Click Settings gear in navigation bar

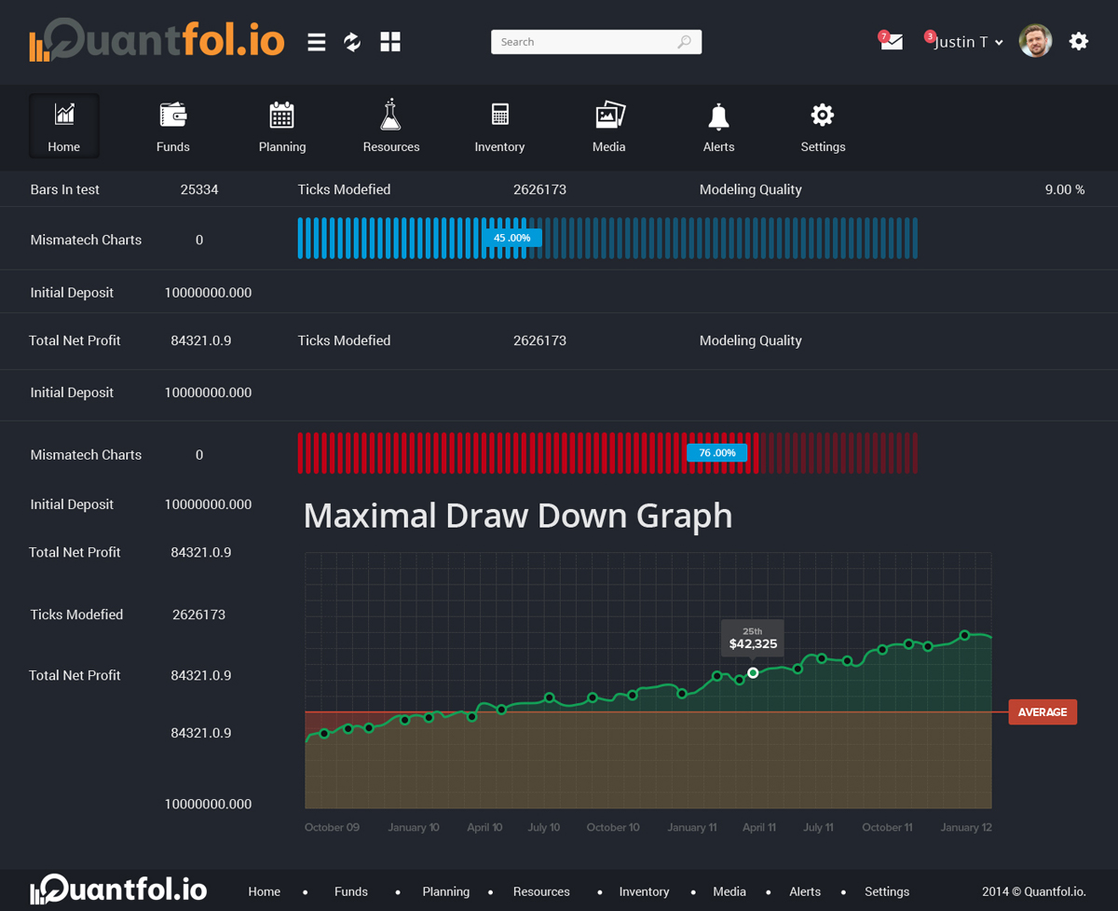click(823, 127)
